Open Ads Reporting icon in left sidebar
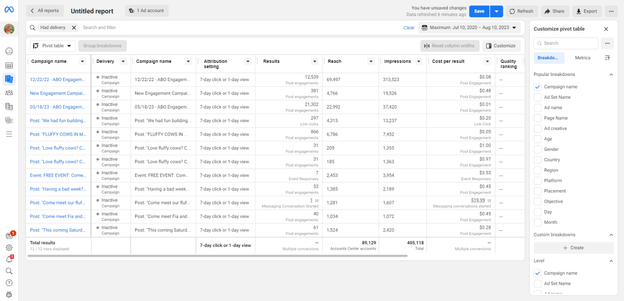The width and height of the screenshot is (624, 301). tap(9, 79)
